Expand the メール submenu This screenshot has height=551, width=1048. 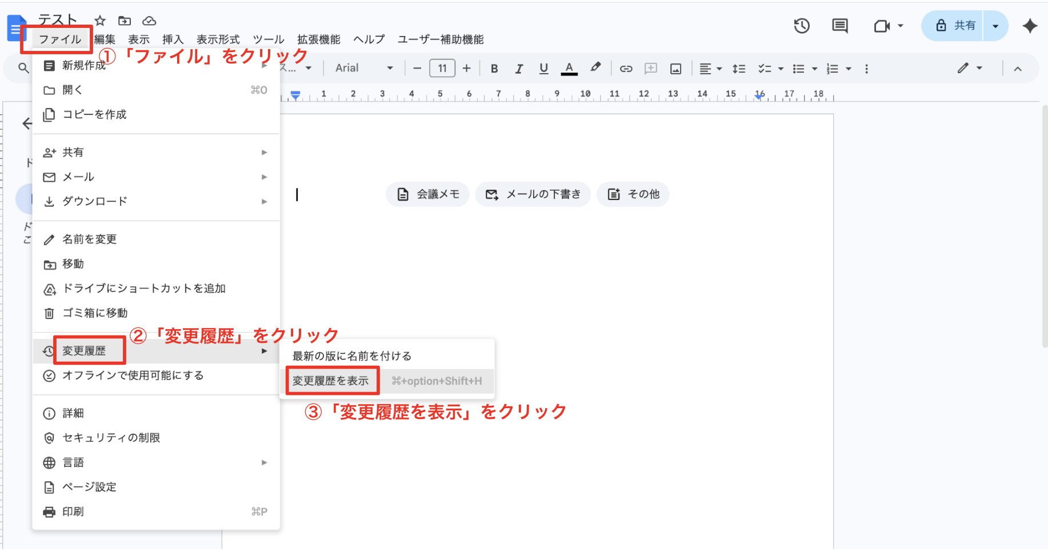156,177
